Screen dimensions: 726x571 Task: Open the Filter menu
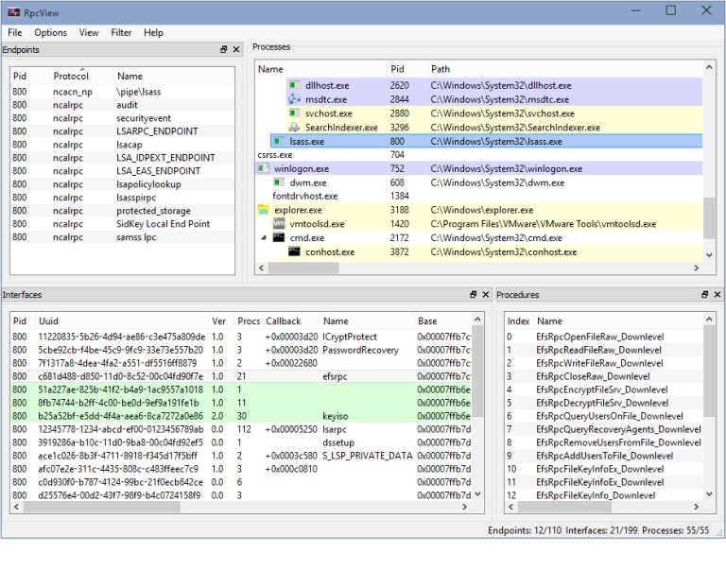pos(121,32)
